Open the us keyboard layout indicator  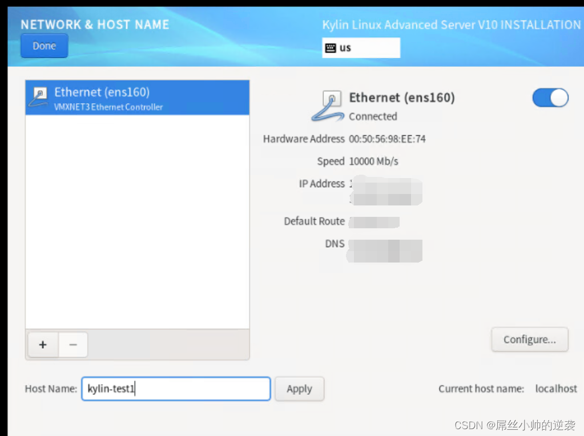click(361, 48)
